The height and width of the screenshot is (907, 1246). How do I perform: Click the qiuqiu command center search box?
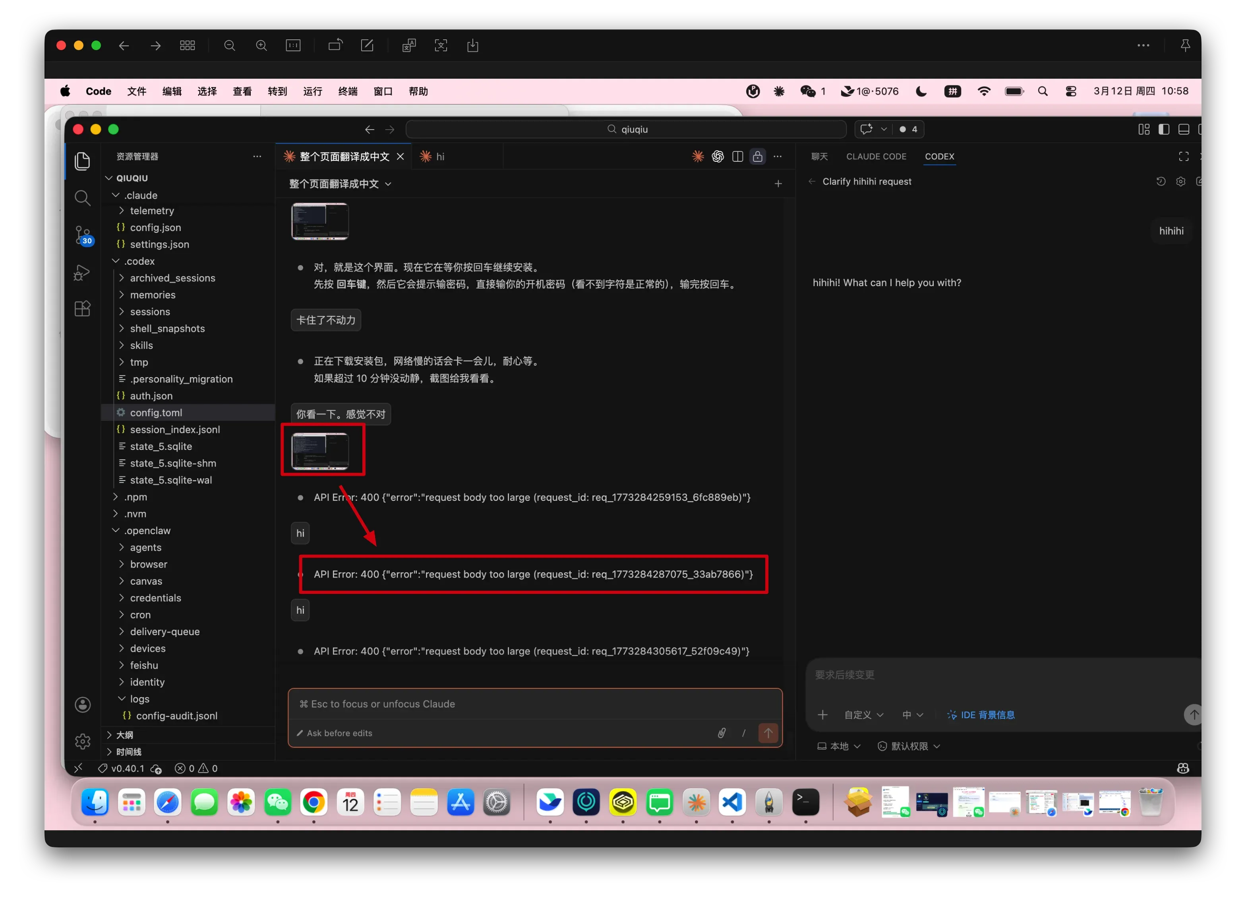pyautogui.click(x=626, y=129)
